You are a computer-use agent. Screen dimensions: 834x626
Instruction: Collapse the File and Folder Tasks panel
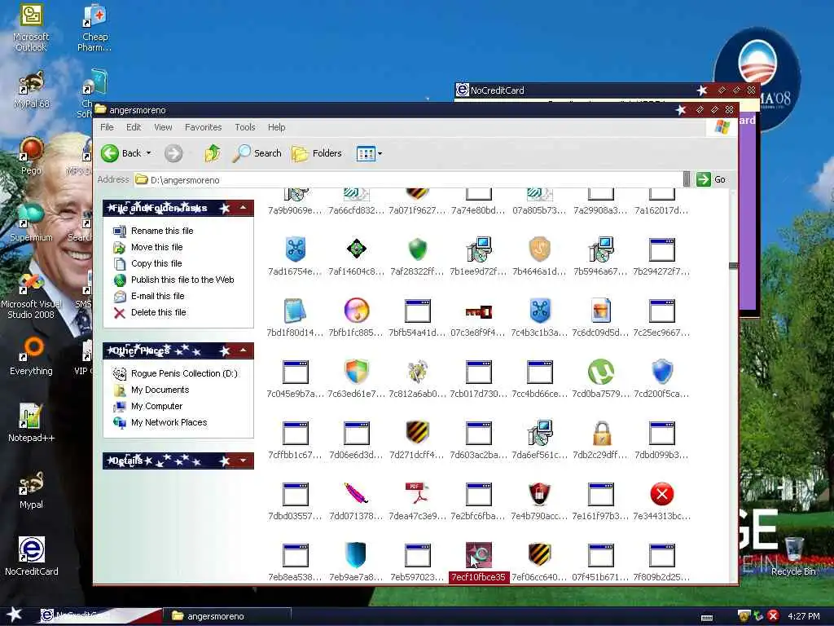click(243, 208)
